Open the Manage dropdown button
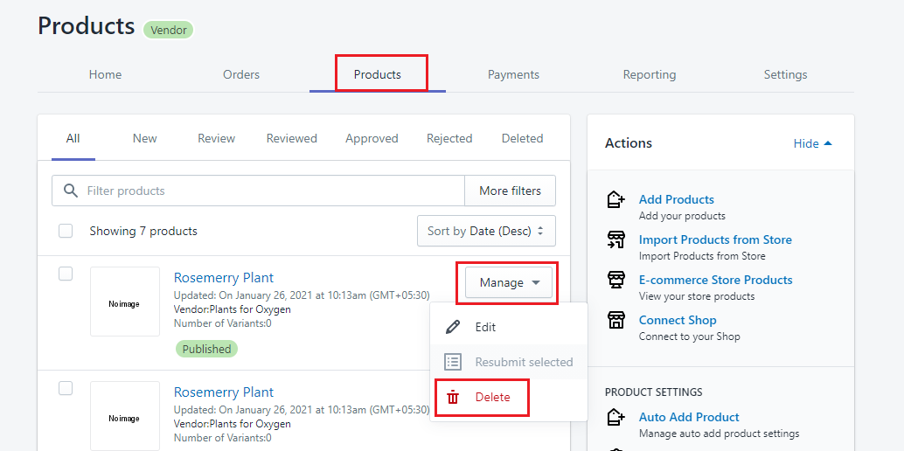The height and width of the screenshot is (451, 904). (x=509, y=282)
